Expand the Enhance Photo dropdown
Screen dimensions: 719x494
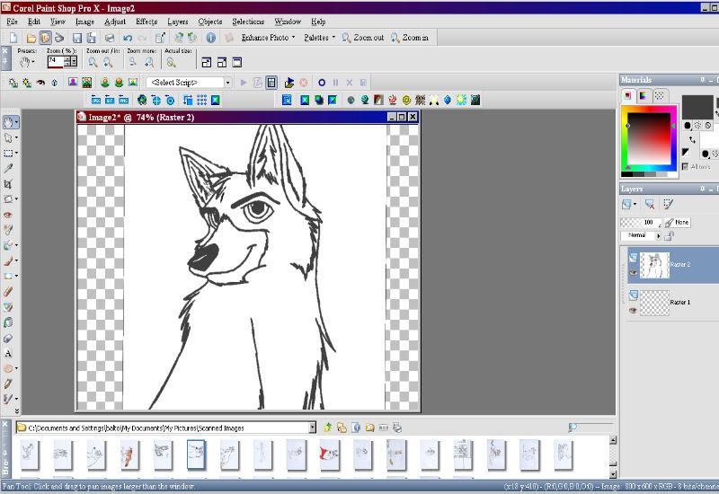tap(268, 38)
